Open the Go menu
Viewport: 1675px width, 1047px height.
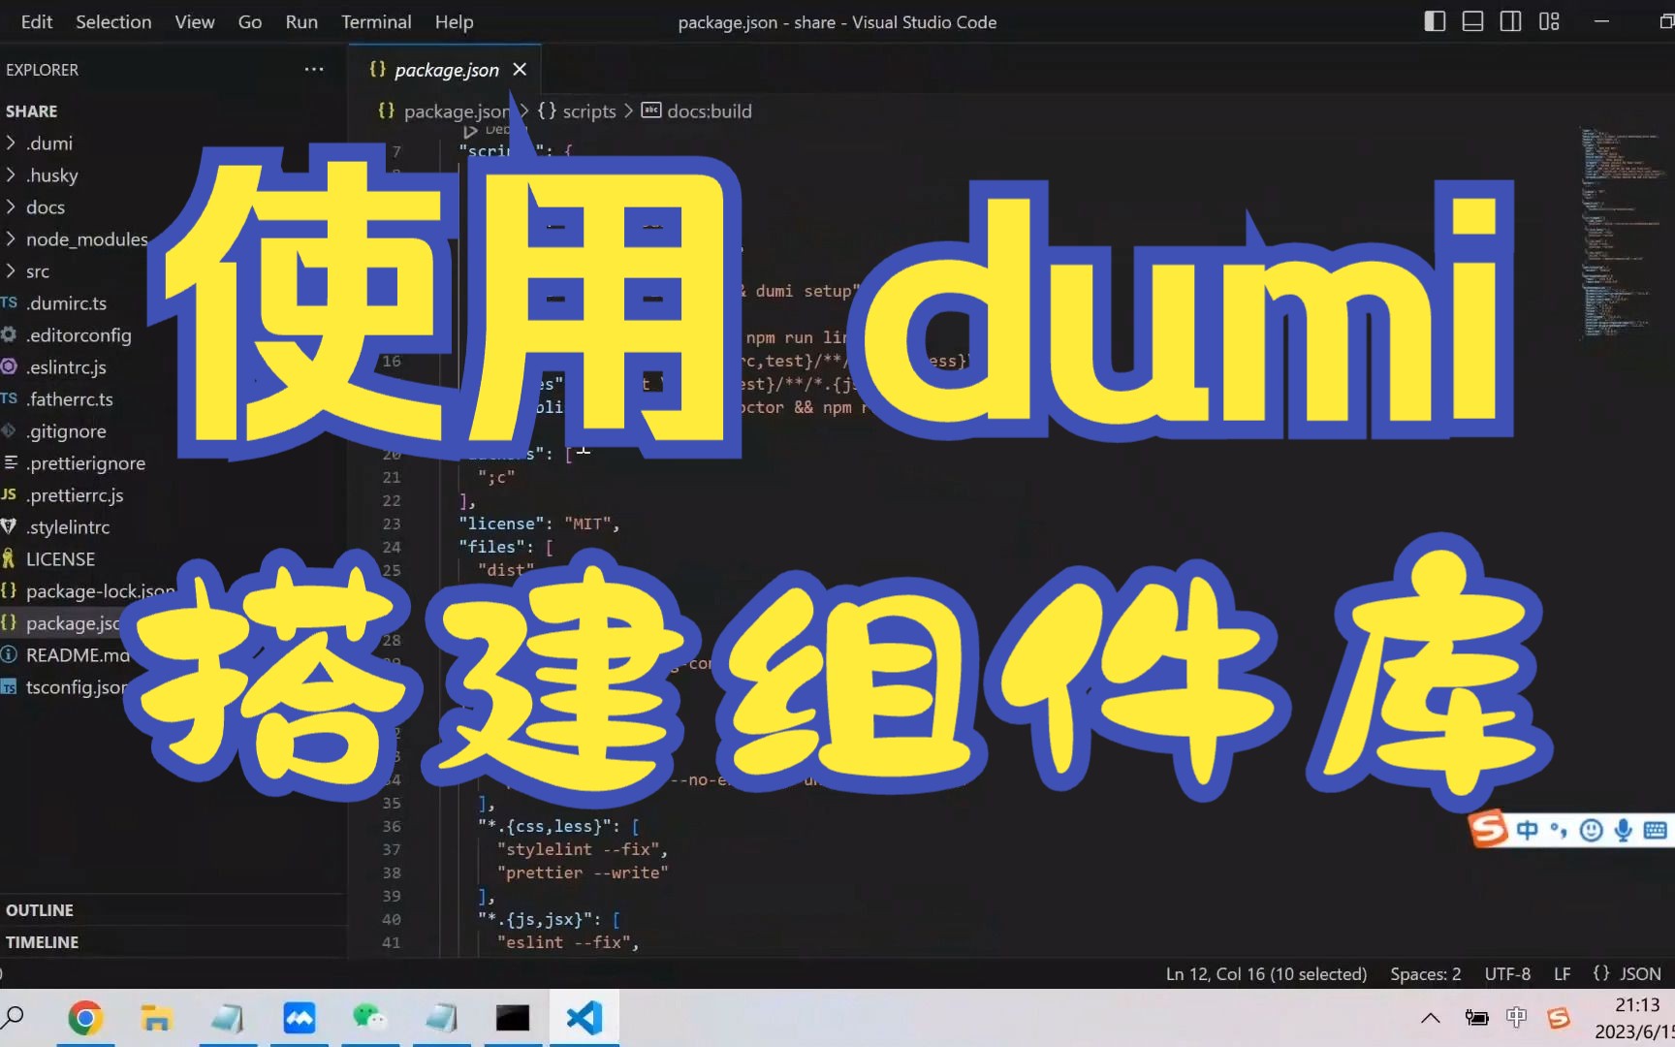249,21
